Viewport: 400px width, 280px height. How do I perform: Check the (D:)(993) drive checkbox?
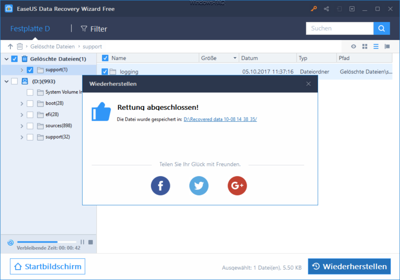click(x=14, y=81)
